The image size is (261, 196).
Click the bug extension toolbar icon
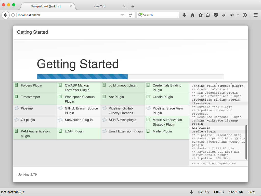[x=232, y=15]
